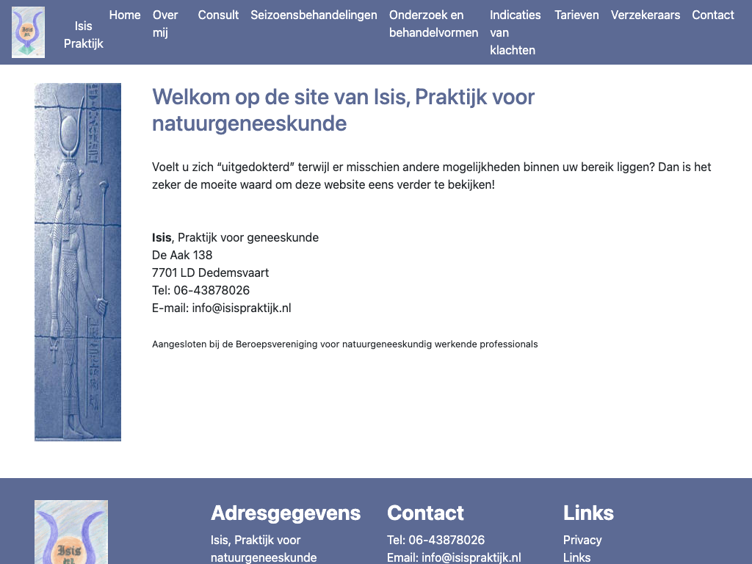Click the Isis logo in the header
Screen dimensions: 752x564
point(28,32)
